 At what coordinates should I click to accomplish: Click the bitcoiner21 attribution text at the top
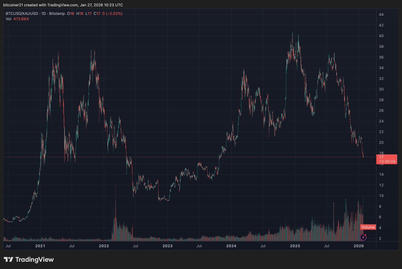click(14, 5)
